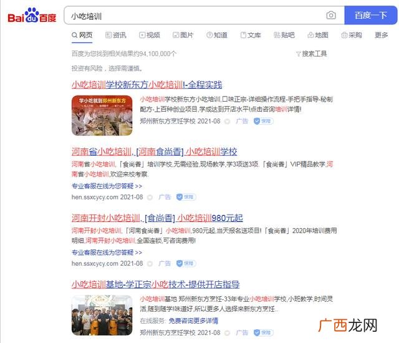Image resolution: width=399 pixels, height=343 pixels.
Task: Click circle icon beside 河南开封 result's date
Action: pyautogui.click(x=150, y=264)
